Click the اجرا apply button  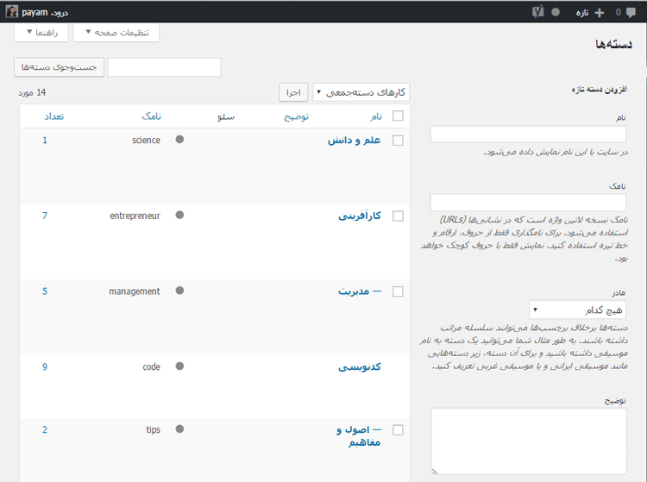(x=293, y=92)
